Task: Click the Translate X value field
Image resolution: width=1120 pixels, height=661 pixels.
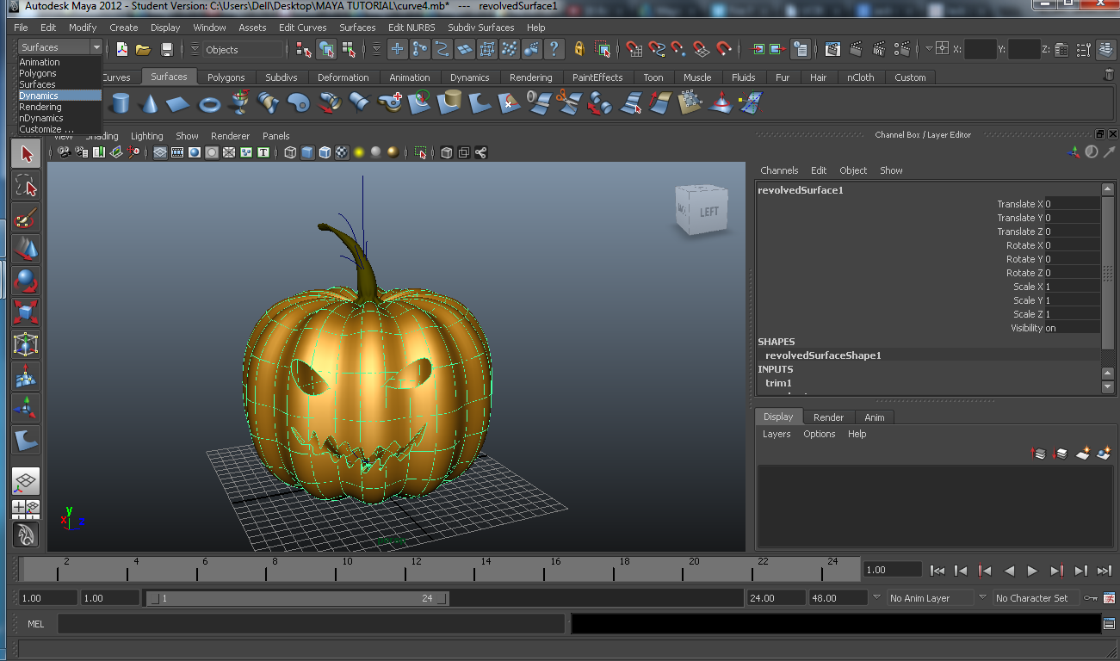Action: tap(1071, 204)
